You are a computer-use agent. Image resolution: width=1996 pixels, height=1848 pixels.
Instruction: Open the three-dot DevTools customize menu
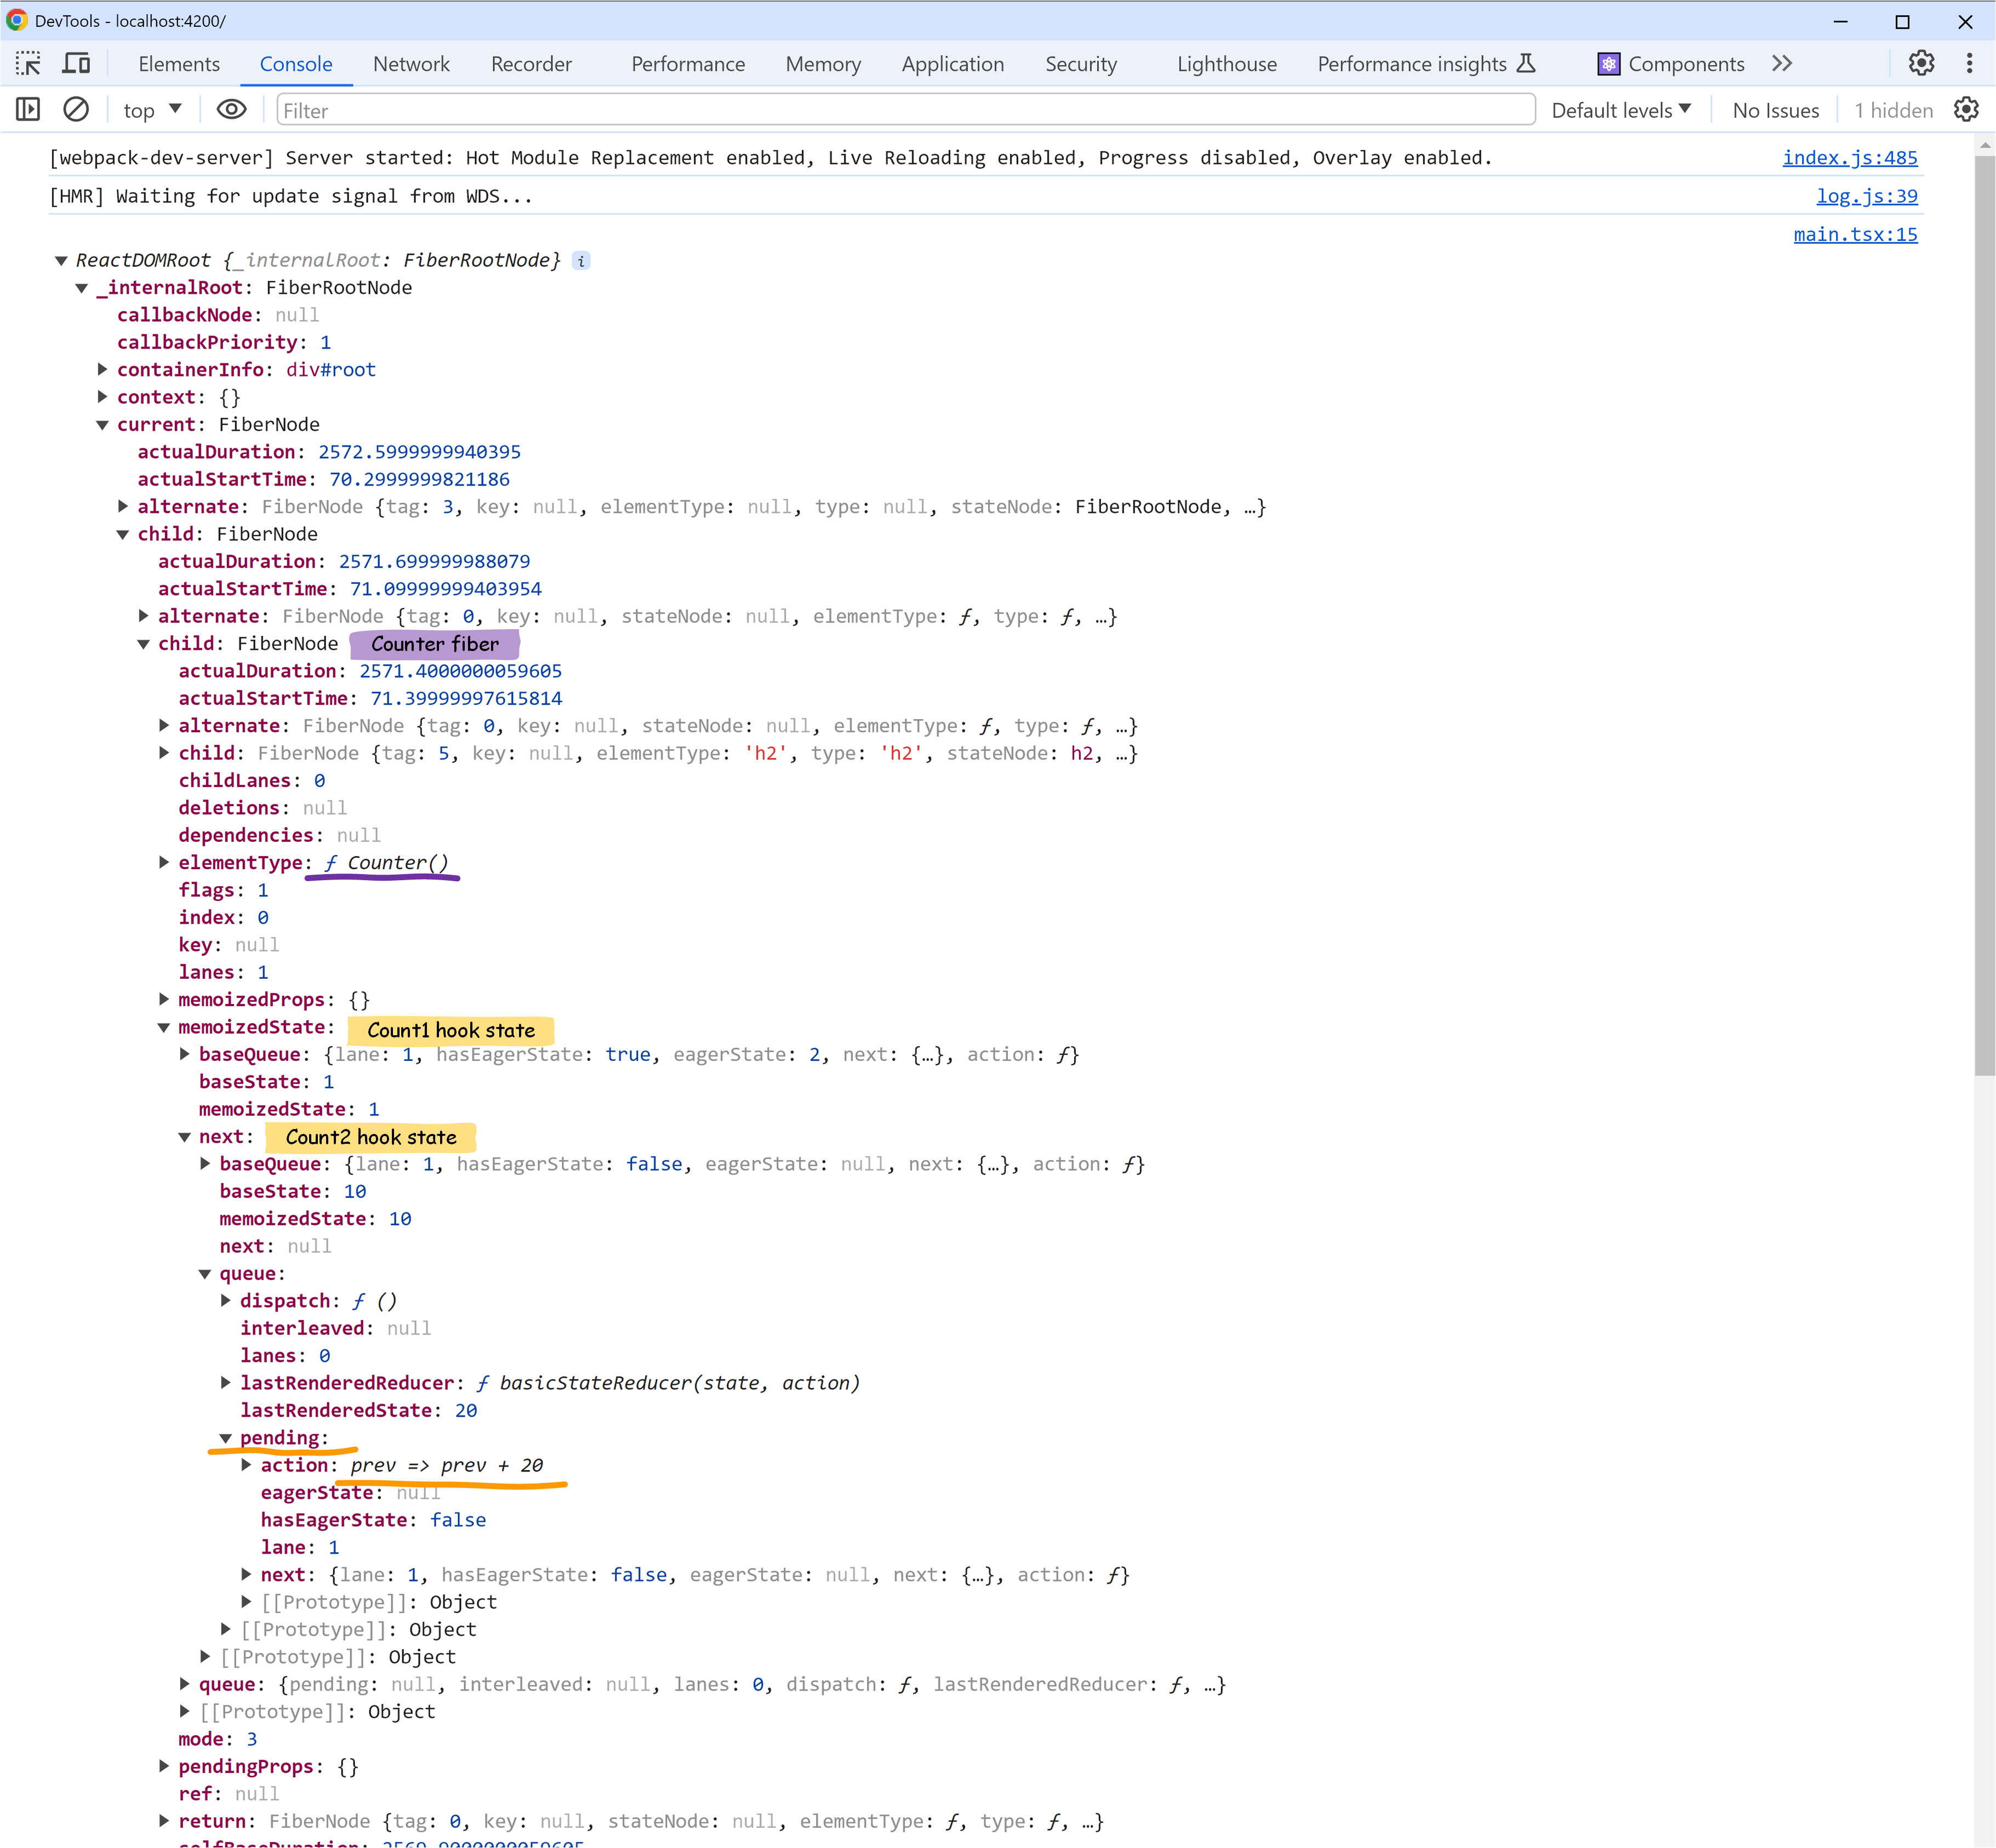pos(1969,64)
